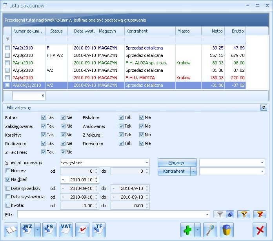Close window with red X button
The width and height of the screenshot is (273, 241).
[x=260, y=230]
